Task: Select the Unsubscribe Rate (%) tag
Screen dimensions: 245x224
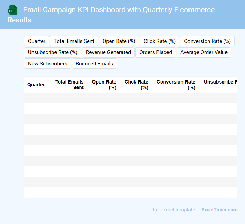Action: (x=53, y=52)
